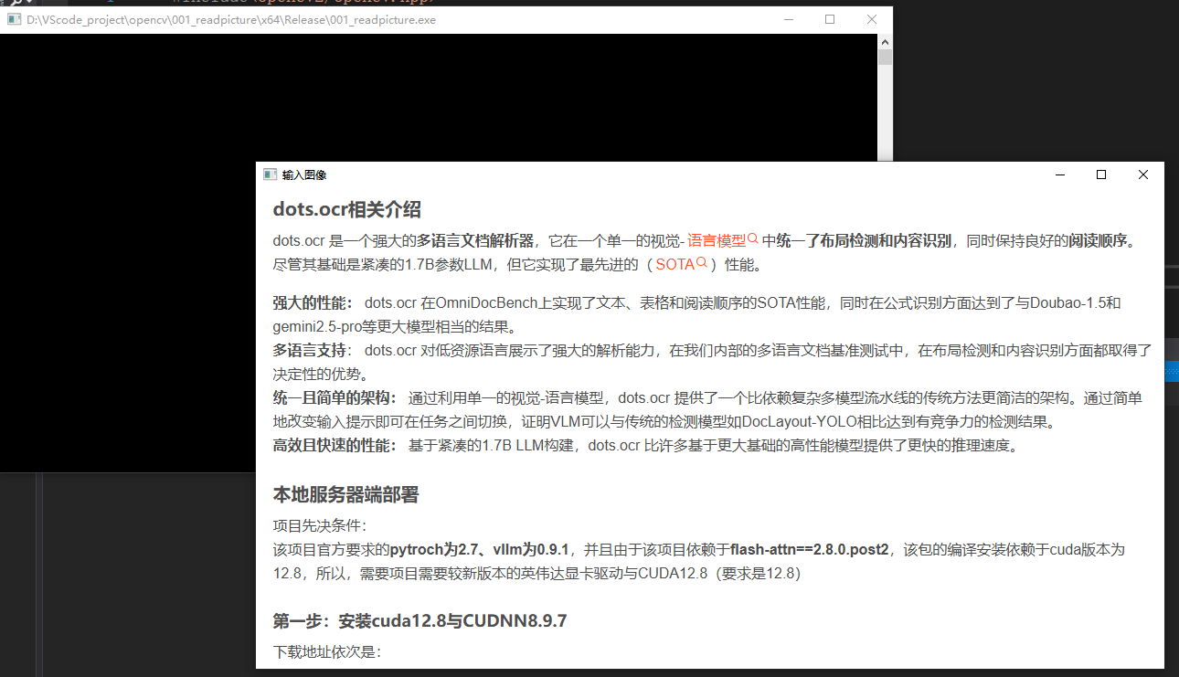The image size is (1179, 677).
Task: Close the 001_readpicture.exe console window
Action: click(872, 19)
